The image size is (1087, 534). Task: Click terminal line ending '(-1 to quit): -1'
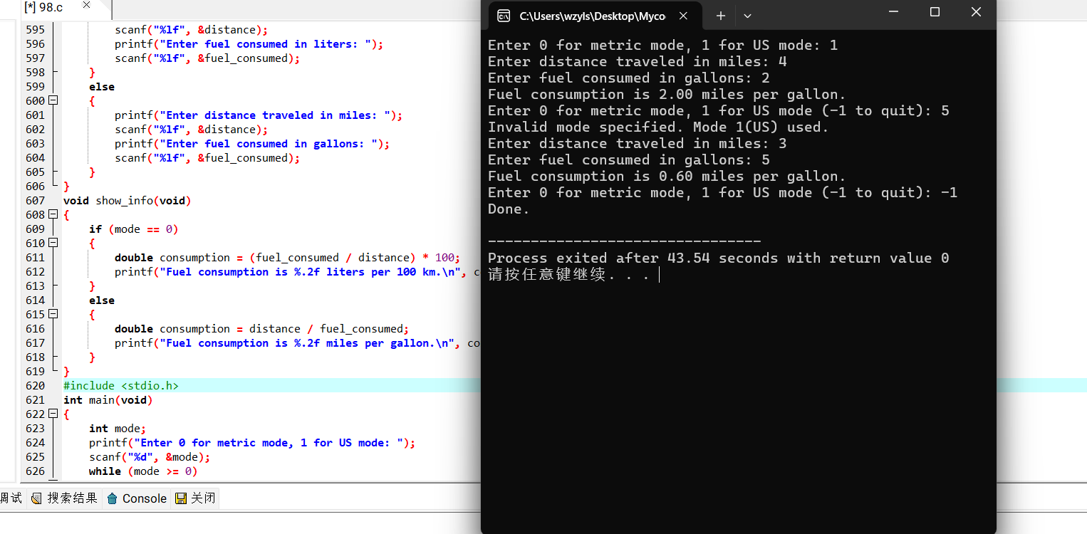coord(723,193)
